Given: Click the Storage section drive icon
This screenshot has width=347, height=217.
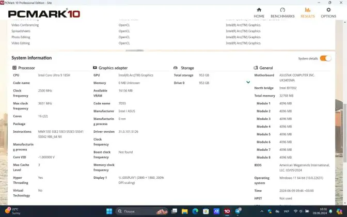Looking at the screenshot, I should [176, 68].
